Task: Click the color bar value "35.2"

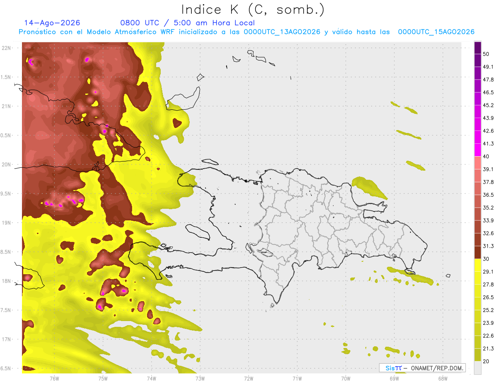Action: point(488,208)
